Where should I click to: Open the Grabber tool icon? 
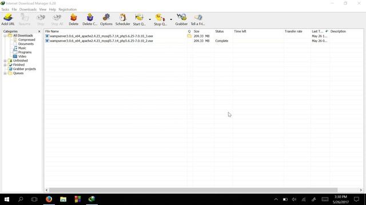coord(181,19)
